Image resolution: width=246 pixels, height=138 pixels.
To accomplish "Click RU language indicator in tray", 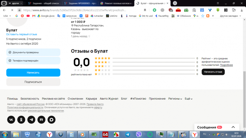I will (205, 134).
